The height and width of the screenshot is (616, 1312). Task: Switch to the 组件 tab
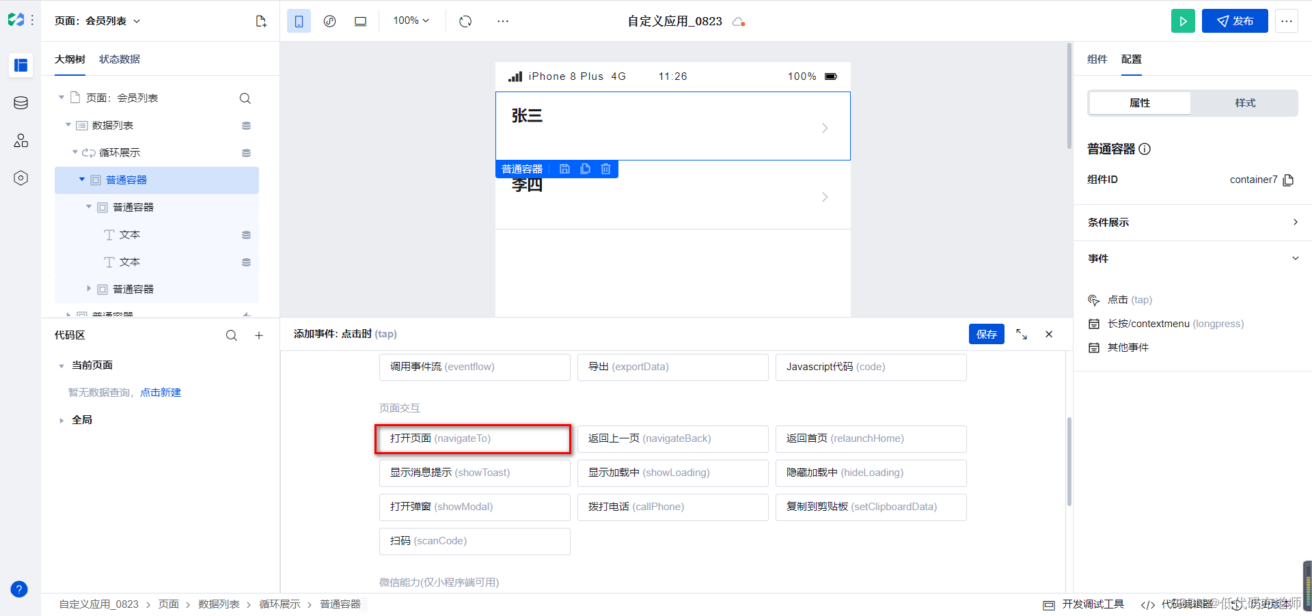[1097, 59]
